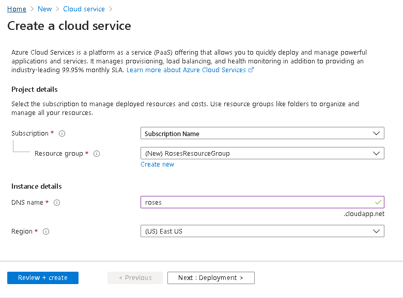This screenshot has width=403, height=298.
Task: Click the Region info icon
Action: (x=46, y=231)
